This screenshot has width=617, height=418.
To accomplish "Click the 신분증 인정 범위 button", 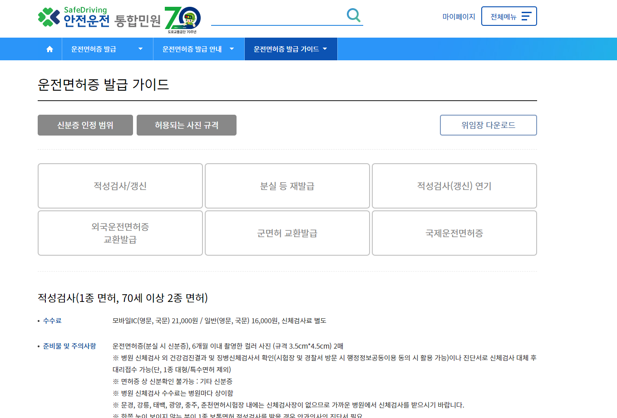I will pyautogui.click(x=85, y=125).
